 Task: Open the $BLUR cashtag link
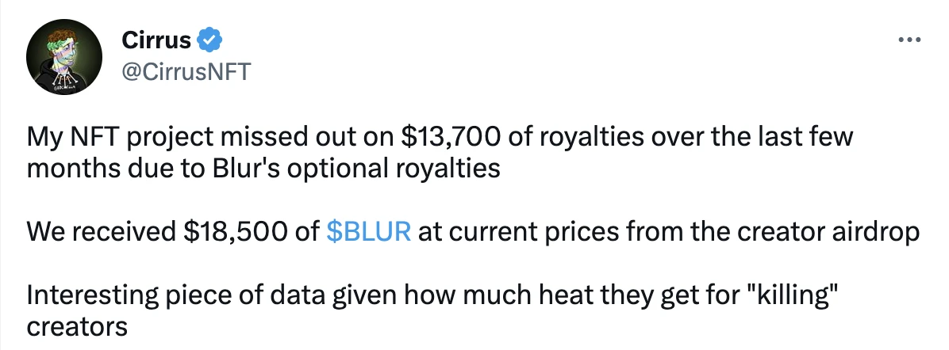point(369,231)
